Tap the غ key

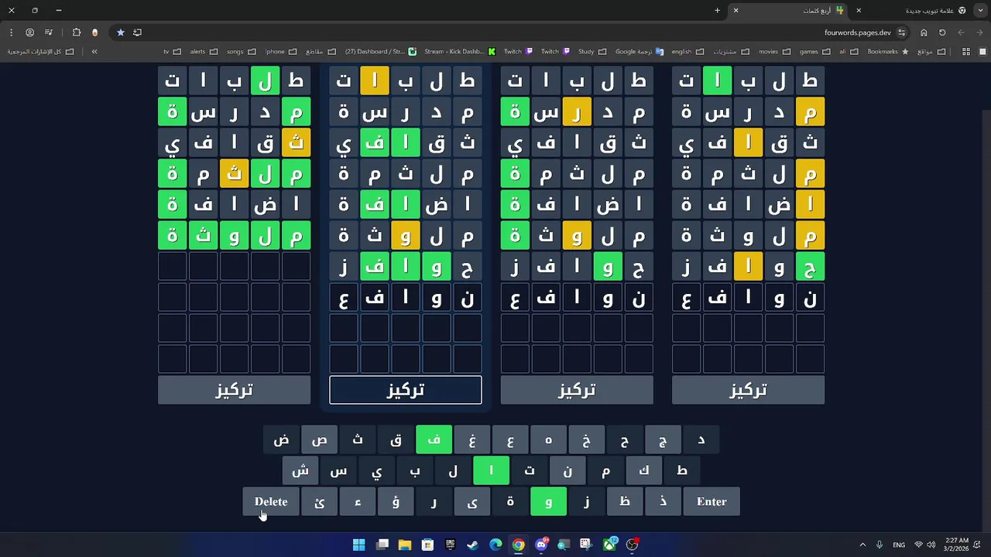pyautogui.click(x=472, y=439)
